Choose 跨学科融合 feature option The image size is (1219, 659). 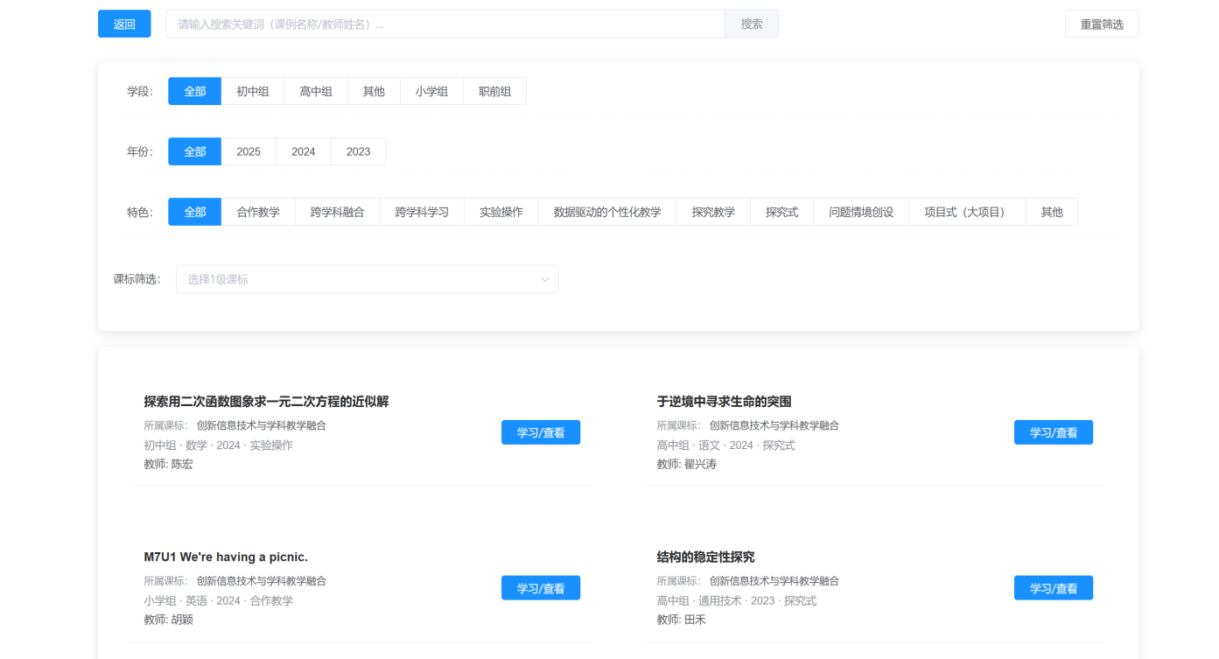(337, 212)
